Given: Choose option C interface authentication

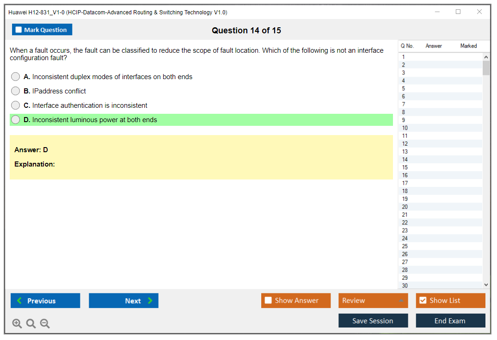Looking at the screenshot, I should click(x=16, y=105).
